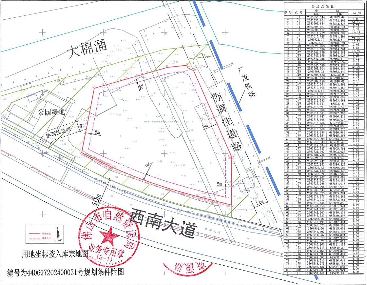The image size is (367, 285).
Task: Click edge length value 21.96
Action: point(356,38)
